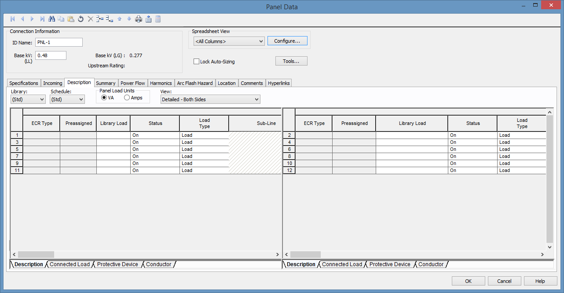The height and width of the screenshot is (293, 564).
Task: Click the ID Name input field
Action: [x=59, y=42]
